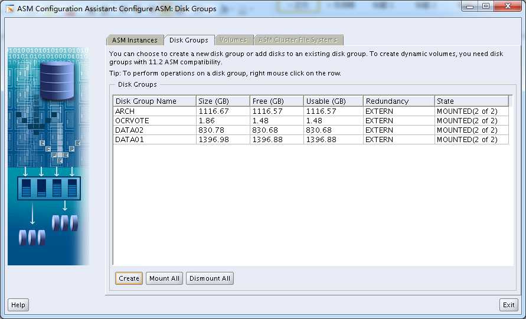
Task: Click OCRVOTE usable value 1.48
Action: coord(314,121)
